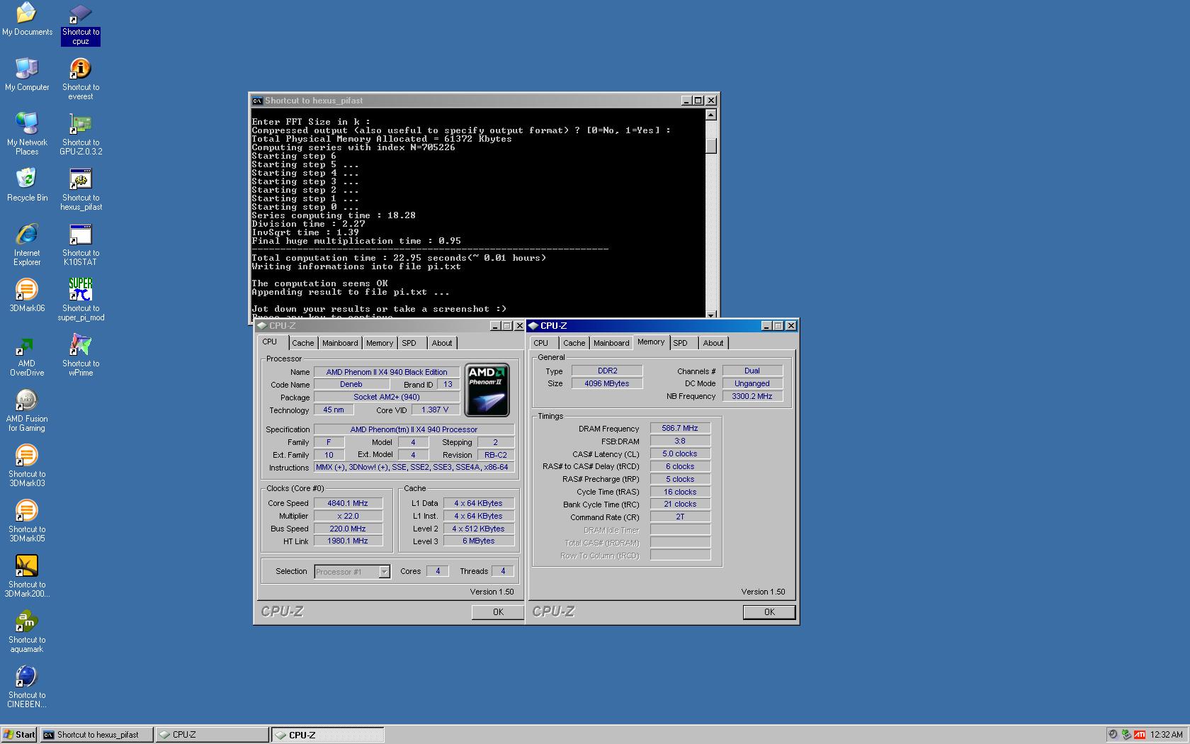Open Mainboard tab in left CPU-Z window
The image size is (1190, 744).
340,343
